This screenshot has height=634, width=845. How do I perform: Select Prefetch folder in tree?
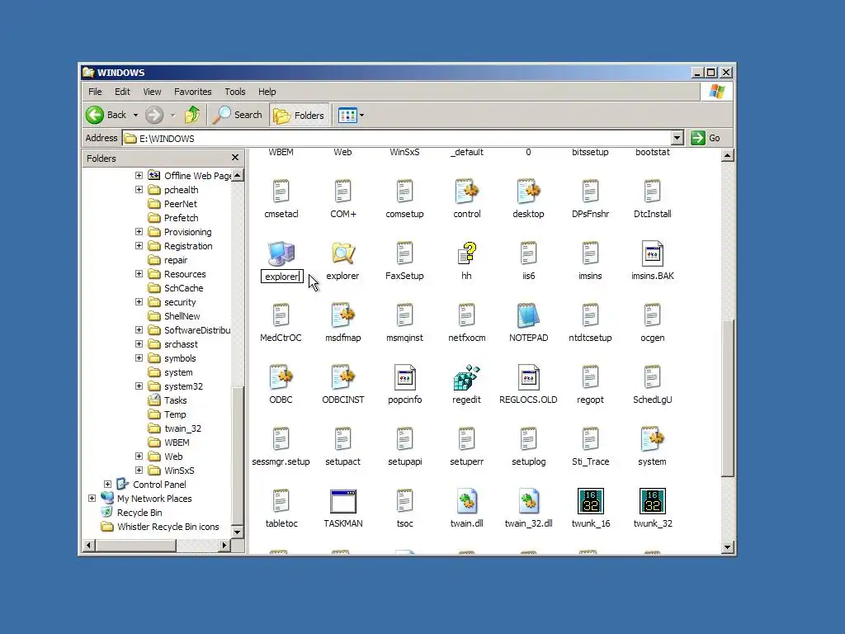click(181, 218)
